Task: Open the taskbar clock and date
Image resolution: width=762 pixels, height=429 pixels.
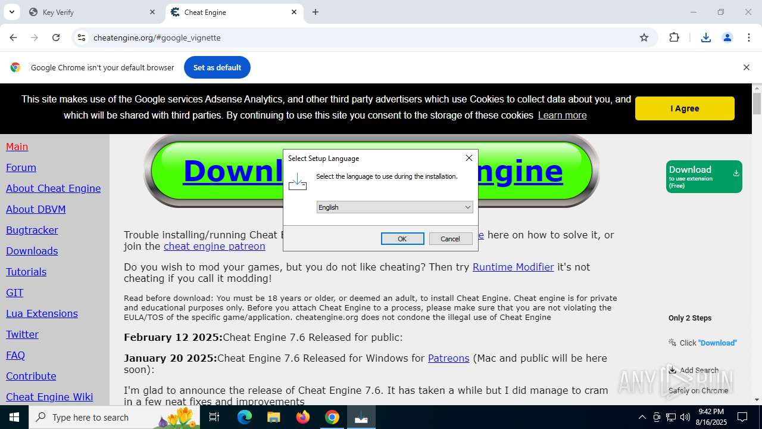Action: [711, 417]
